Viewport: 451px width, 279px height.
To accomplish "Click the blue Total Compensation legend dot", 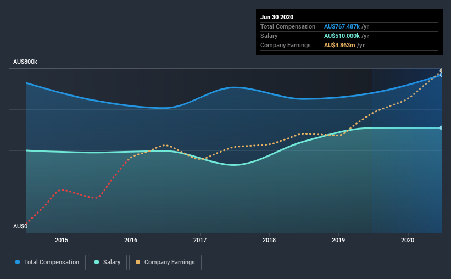I will point(18,262).
